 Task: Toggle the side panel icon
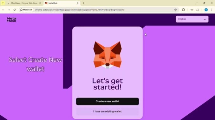[198, 10]
